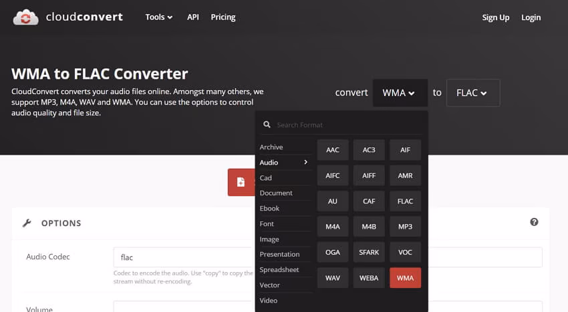Click the WMA to FLAC Converter heading
Viewport: 568px width, 312px height.
click(100, 74)
